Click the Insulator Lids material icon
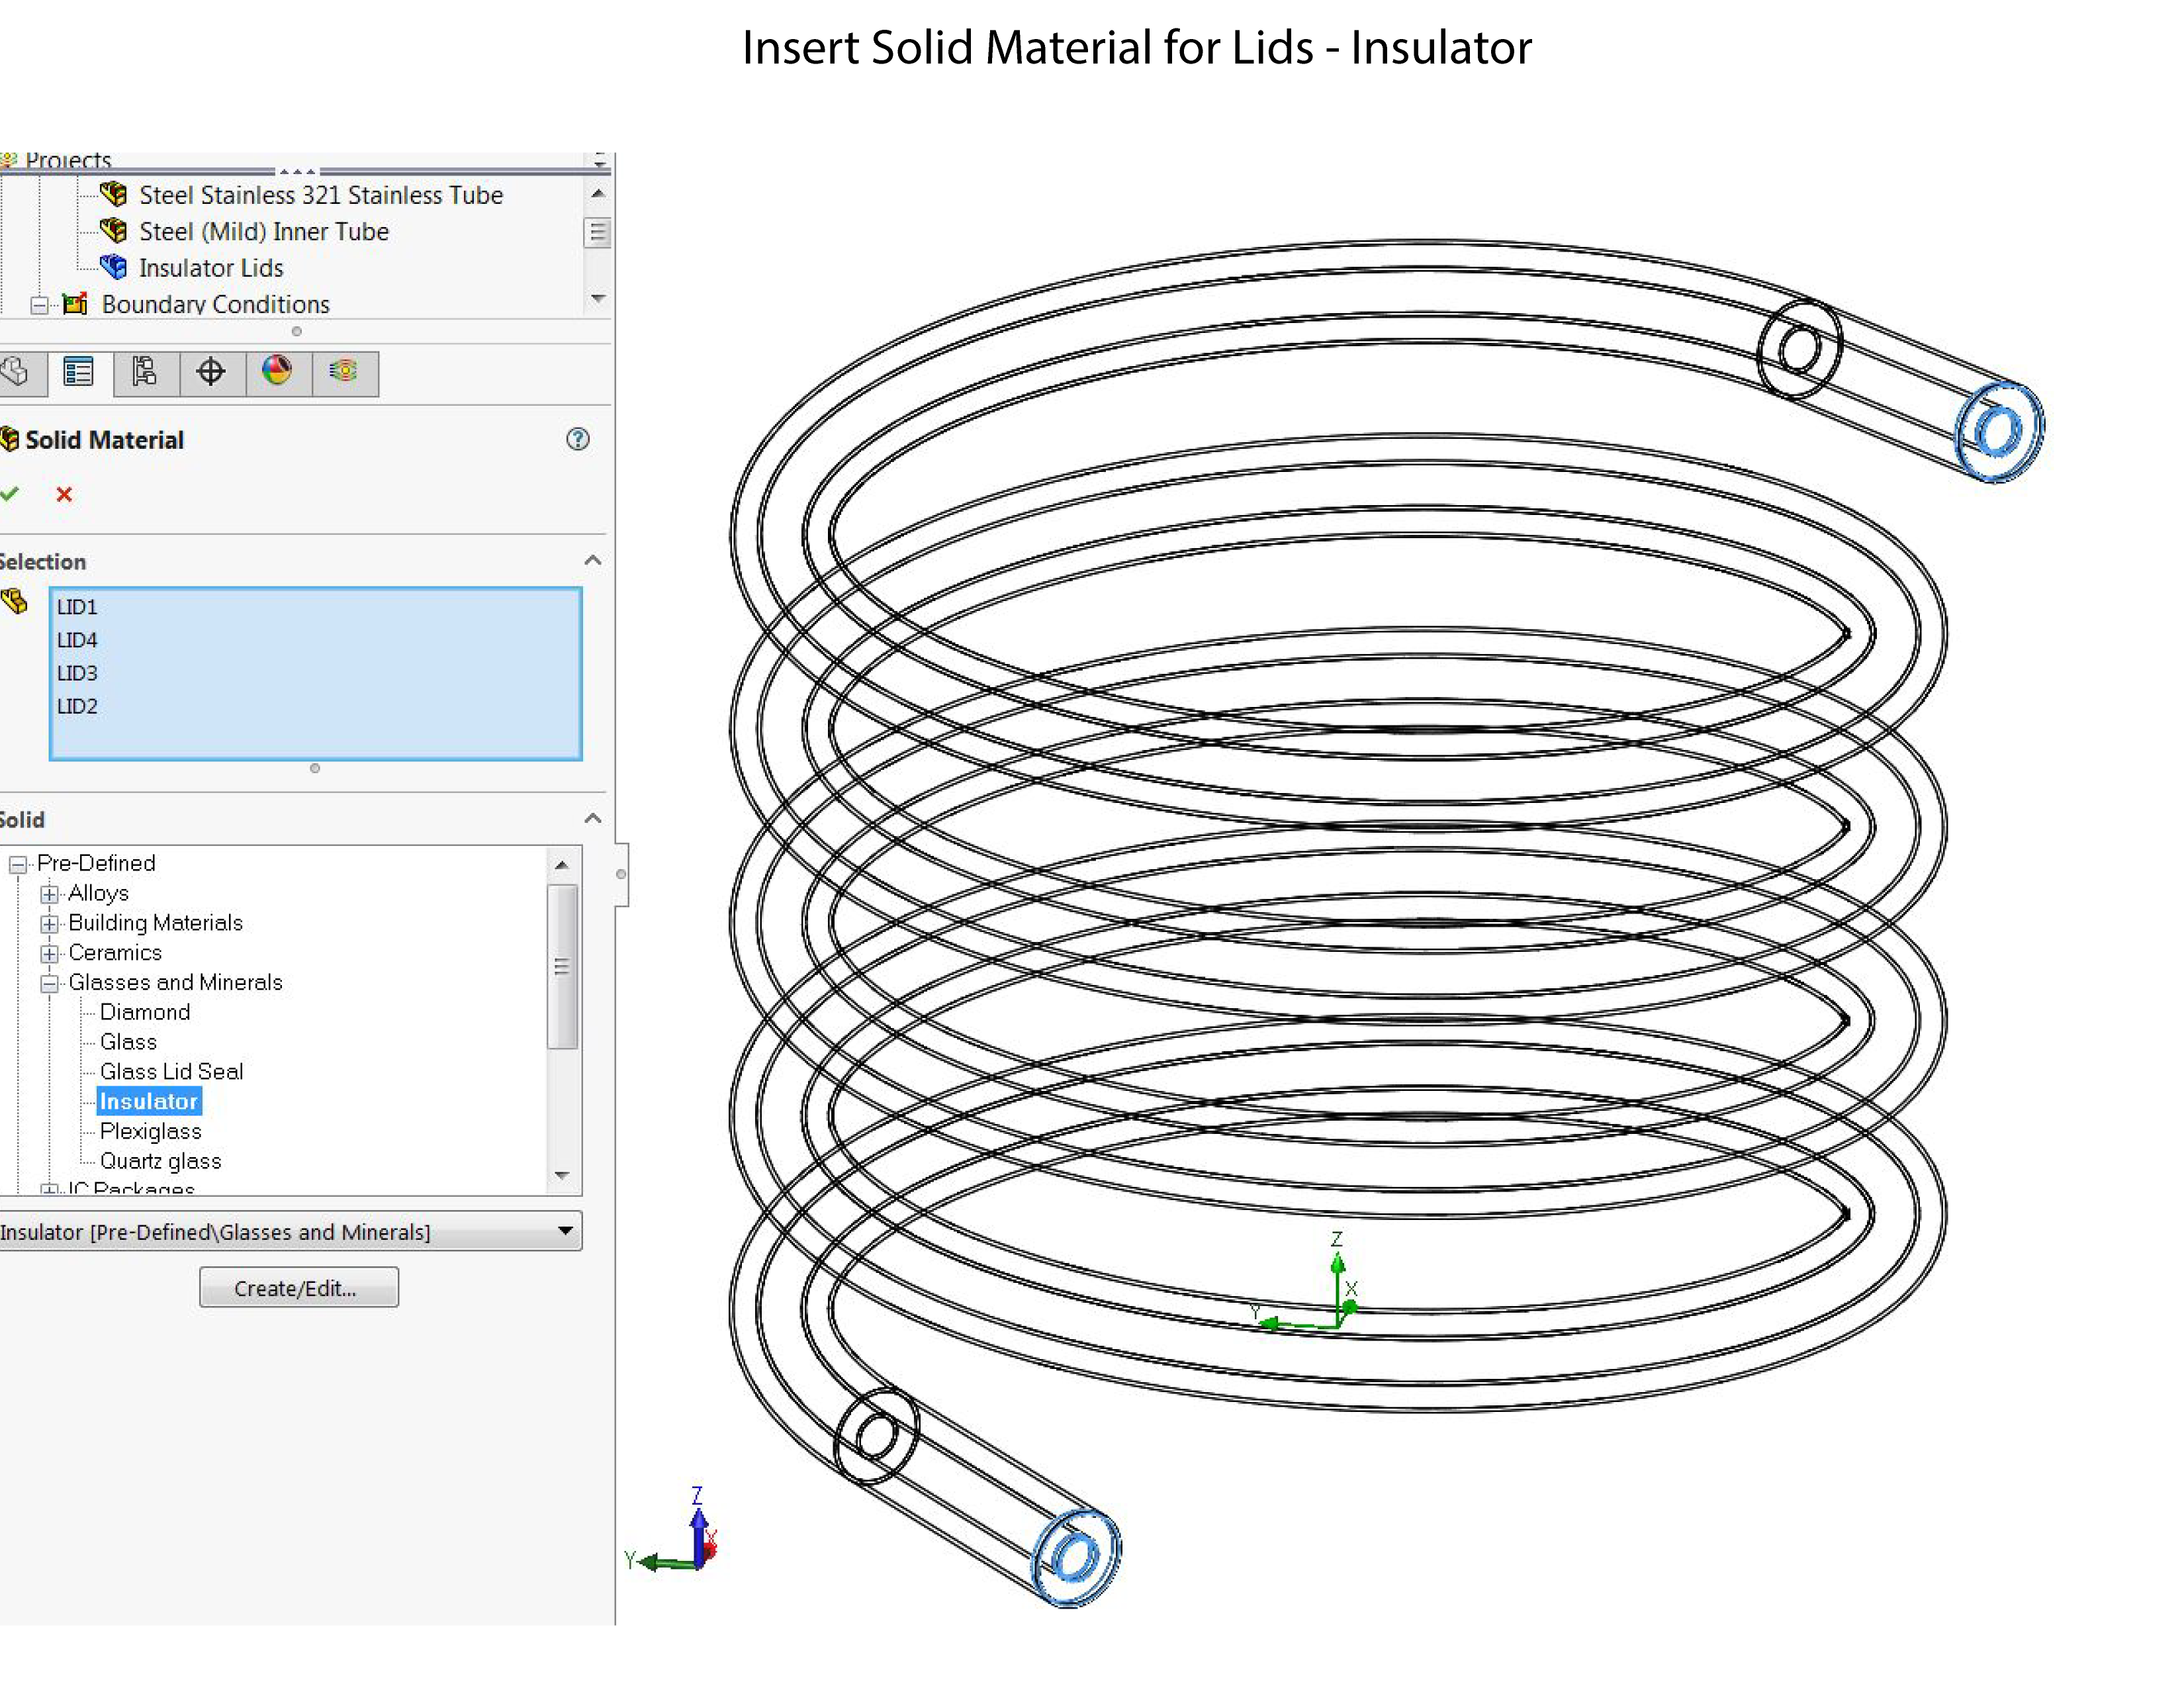 (x=114, y=267)
